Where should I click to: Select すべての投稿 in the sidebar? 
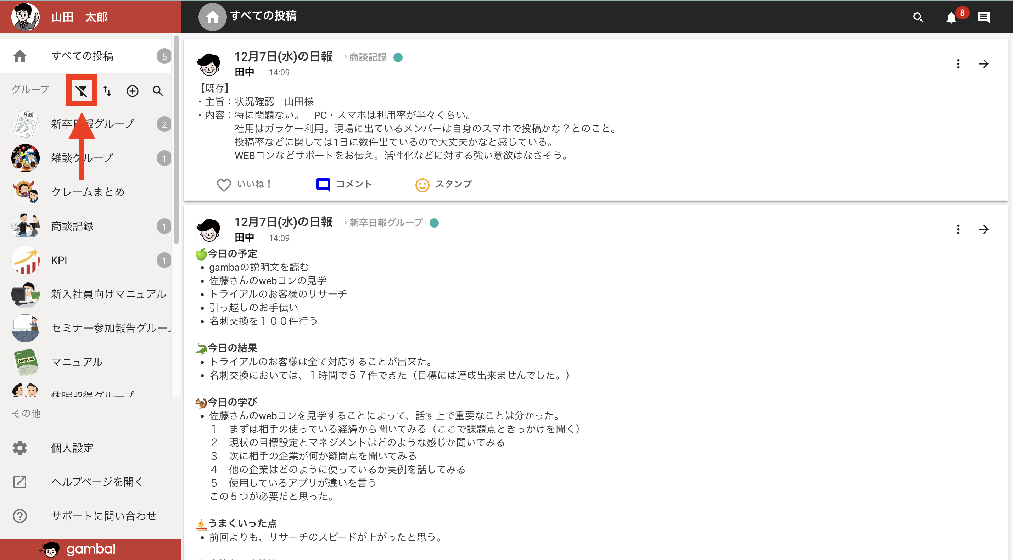click(86, 56)
